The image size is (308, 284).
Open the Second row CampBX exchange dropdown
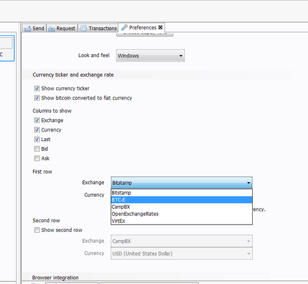tap(181, 241)
